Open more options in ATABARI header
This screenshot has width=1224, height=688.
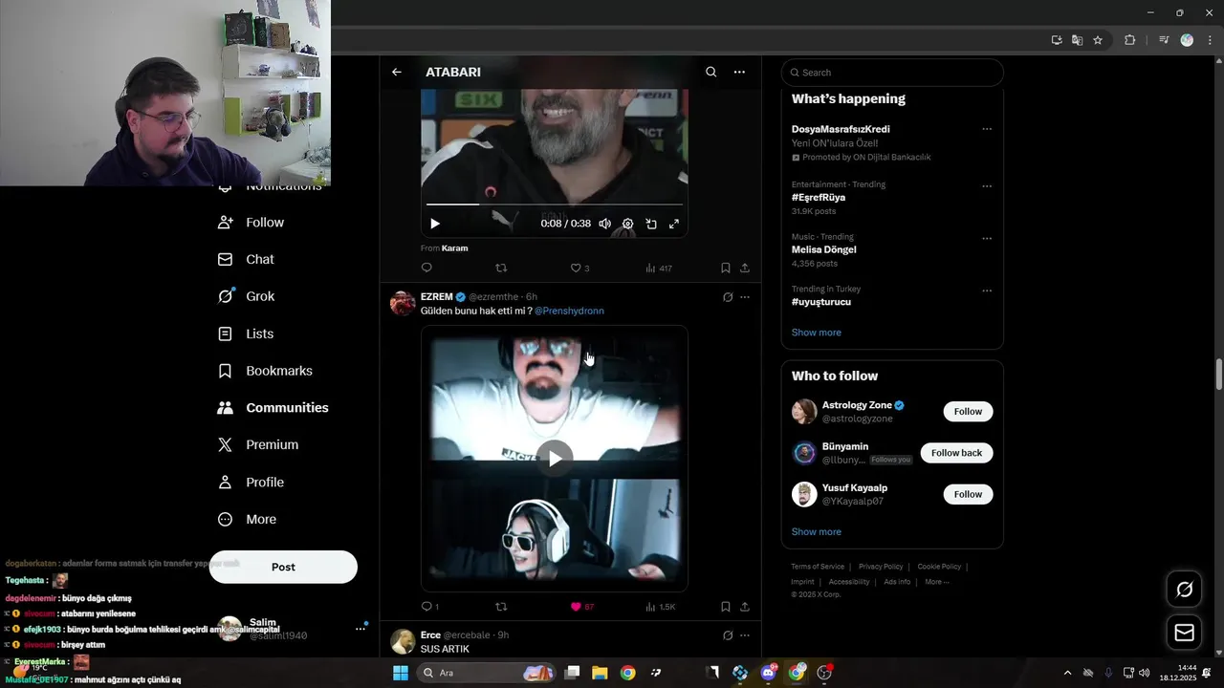[x=739, y=72]
